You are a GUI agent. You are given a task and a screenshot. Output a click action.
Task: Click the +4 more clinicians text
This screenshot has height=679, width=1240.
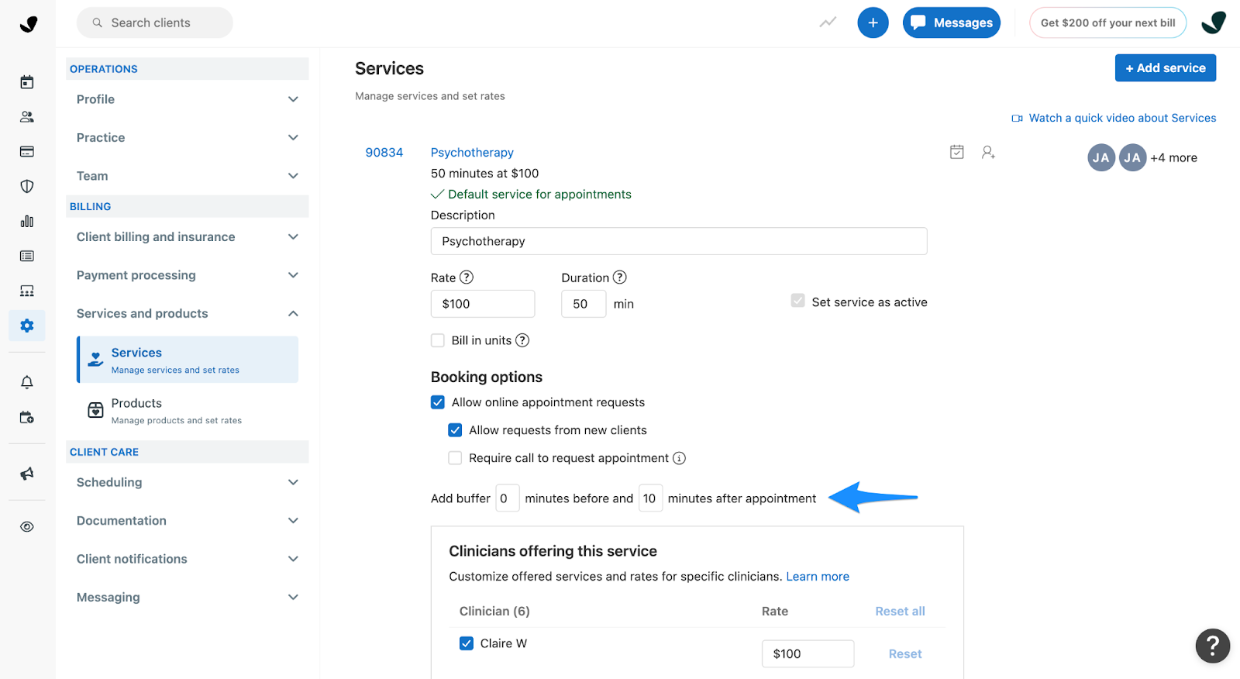[x=1173, y=157]
